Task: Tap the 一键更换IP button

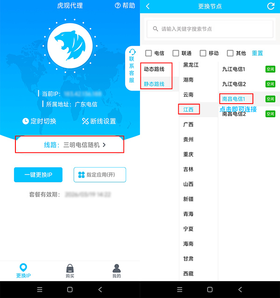Action: click(38, 175)
